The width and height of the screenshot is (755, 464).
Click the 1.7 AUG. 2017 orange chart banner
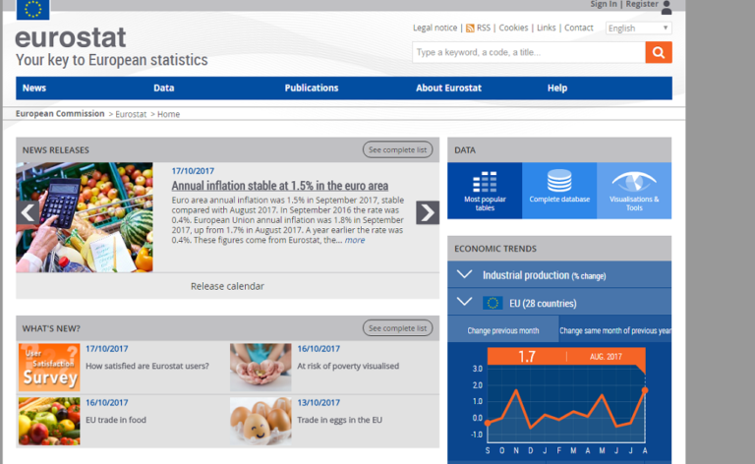(566, 357)
